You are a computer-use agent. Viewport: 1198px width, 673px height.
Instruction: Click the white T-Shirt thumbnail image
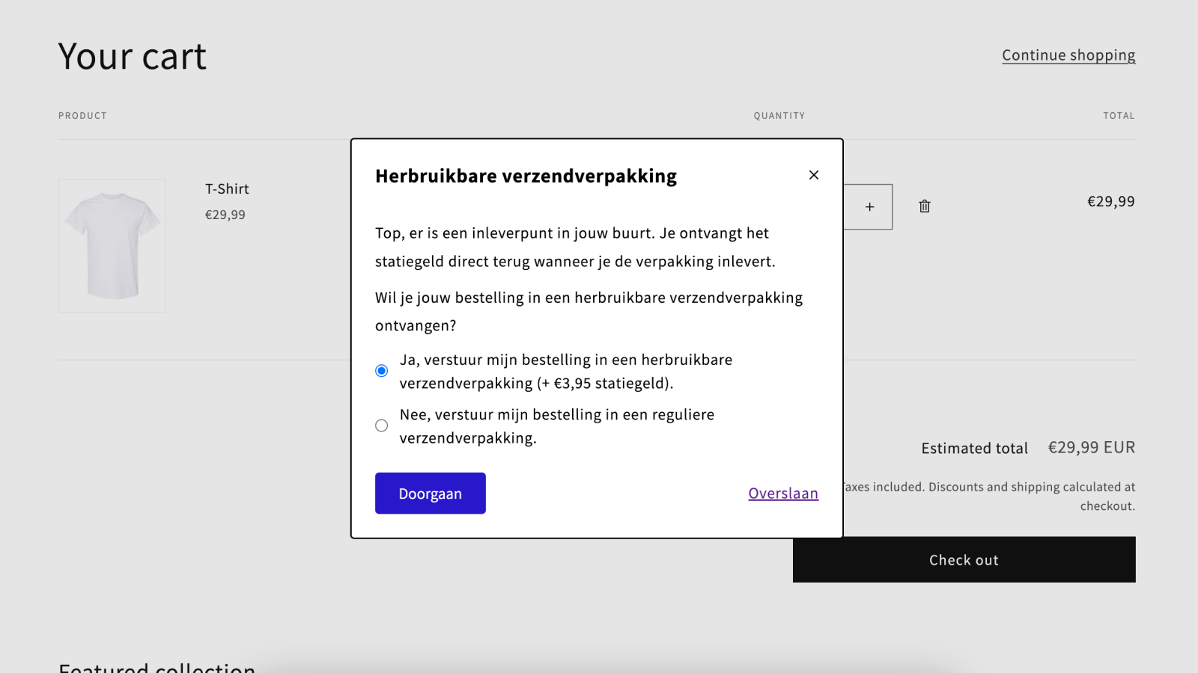coord(112,245)
